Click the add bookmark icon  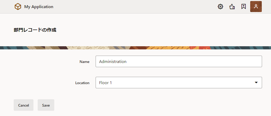point(244,7)
